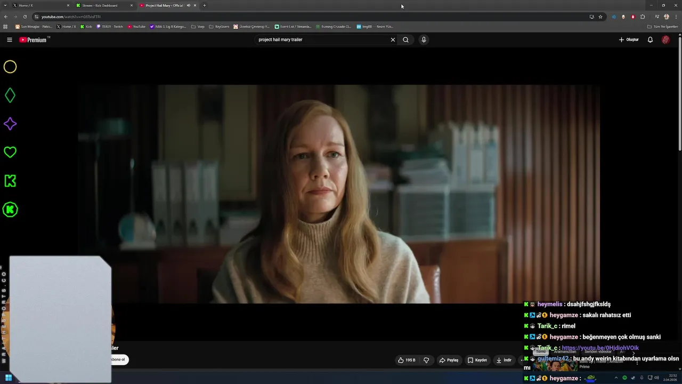The image size is (682, 384).
Task: Go to the YouTube Premium home logo
Action: click(34, 39)
